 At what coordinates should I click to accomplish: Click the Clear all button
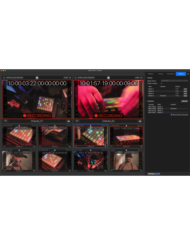click(x=185, y=101)
